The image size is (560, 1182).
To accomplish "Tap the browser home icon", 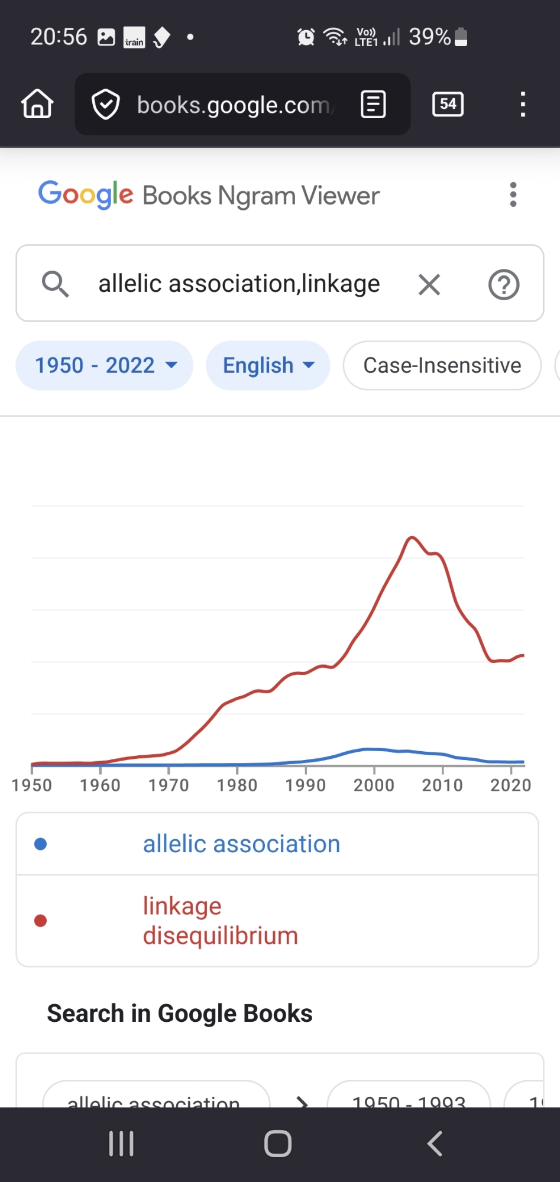I will click(x=37, y=105).
